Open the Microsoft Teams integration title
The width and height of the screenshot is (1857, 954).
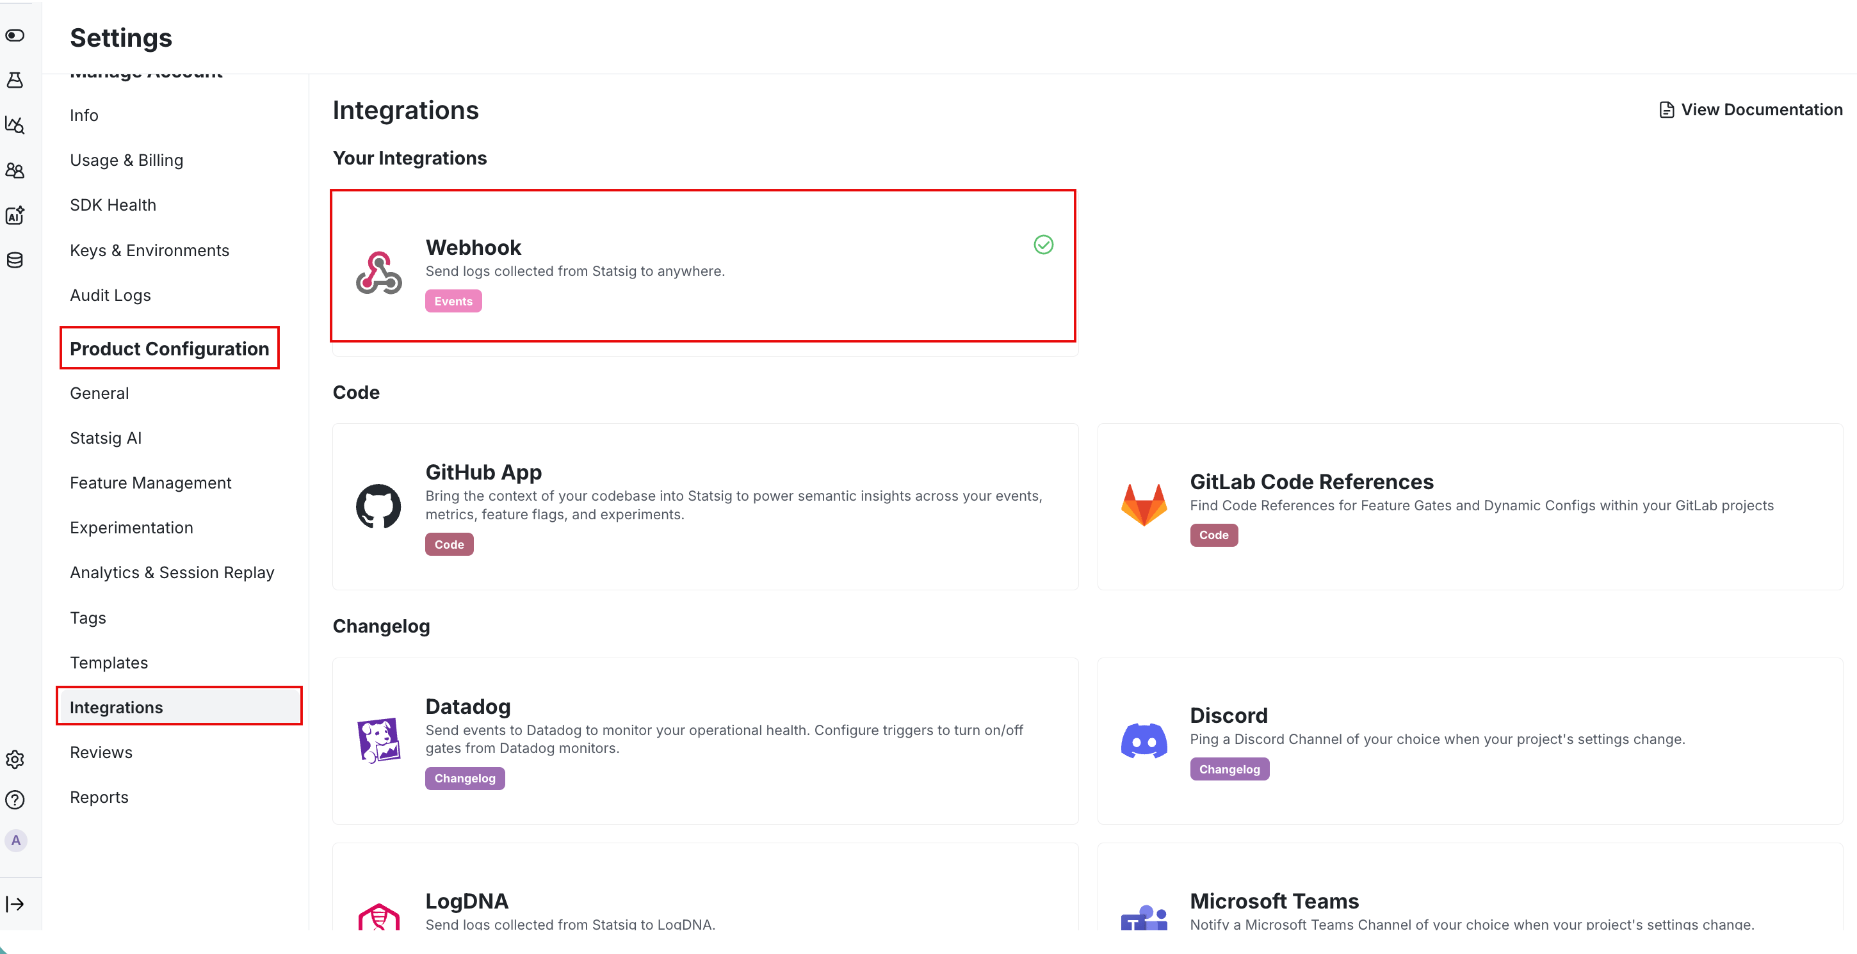click(x=1274, y=901)
